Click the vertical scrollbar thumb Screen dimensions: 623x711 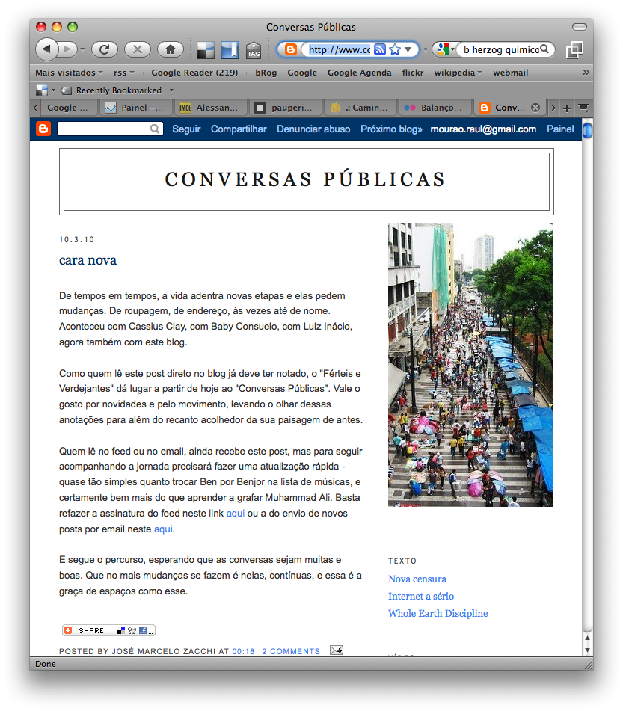click(x=587, y=131)
